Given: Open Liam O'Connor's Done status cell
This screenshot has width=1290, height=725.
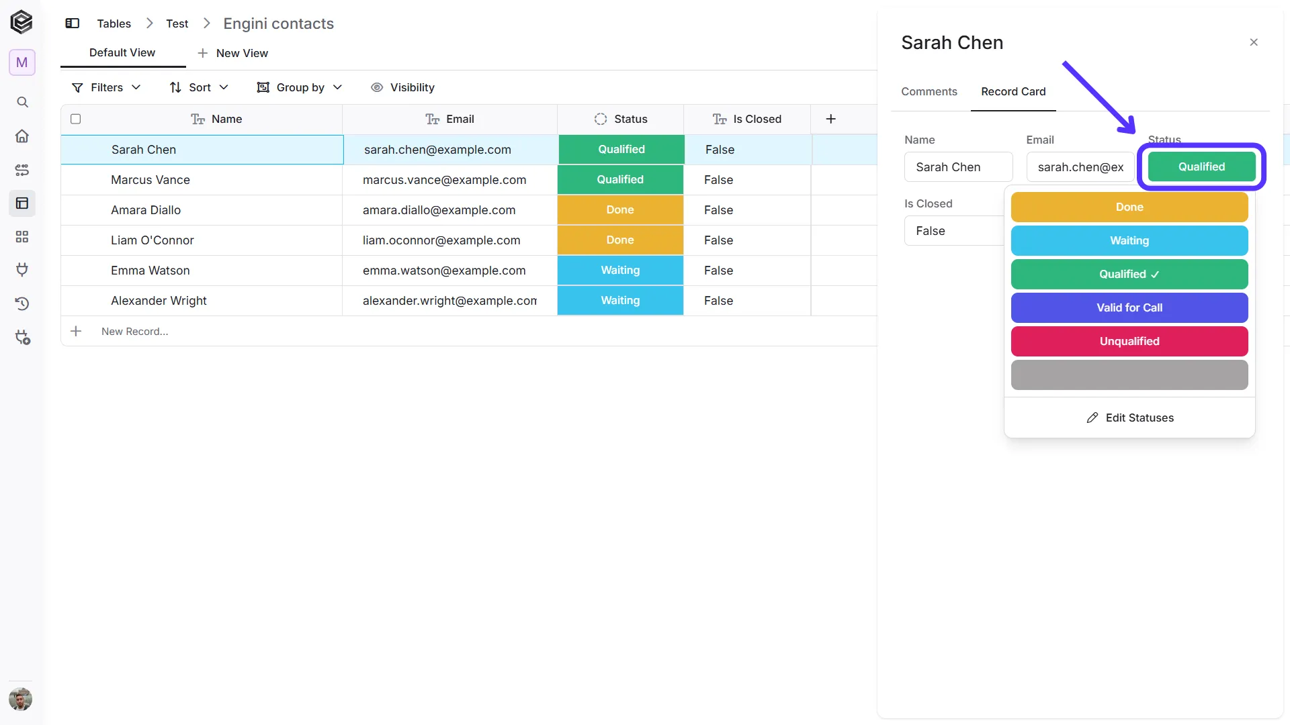Looking at the screenshot, I should coord(620,240).
